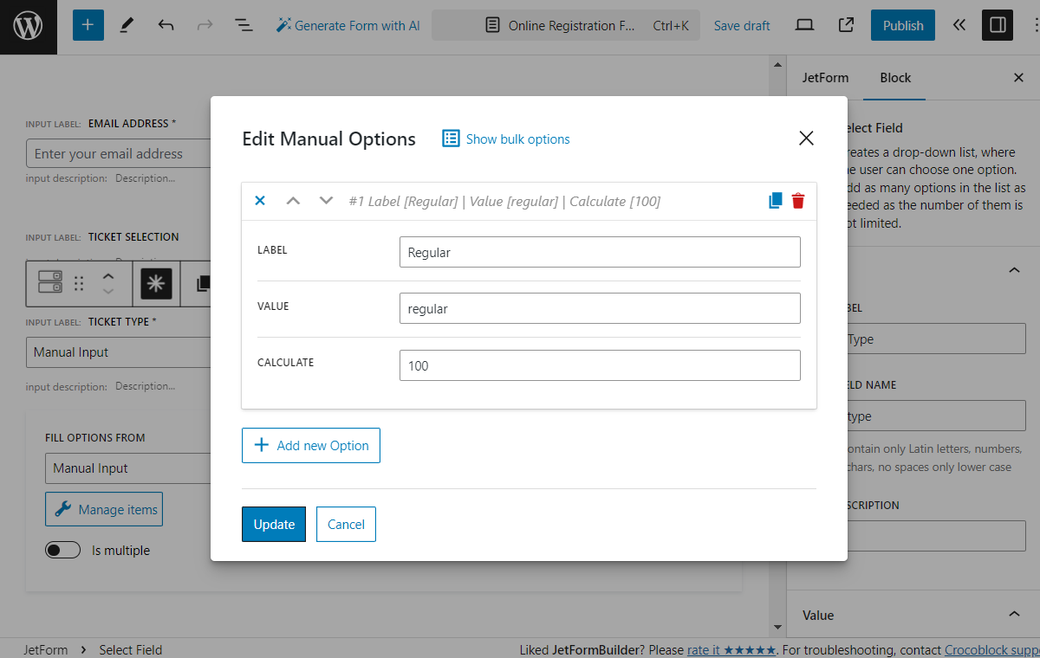Image resolution: width=1040 pixels, height=658 pixels.
Task: Redo the last undone change
Action: [205, 25]
